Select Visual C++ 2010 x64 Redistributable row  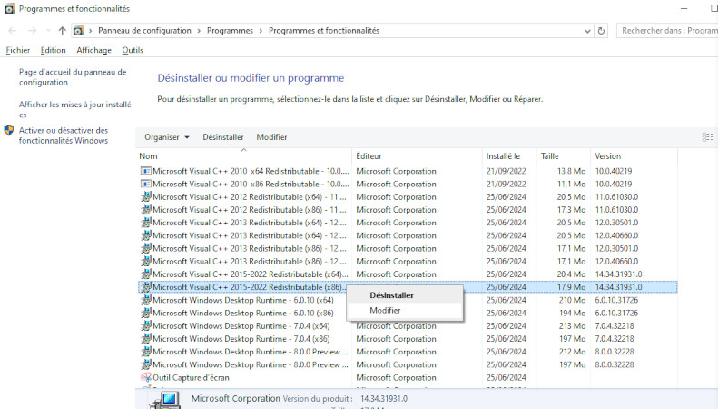point(408,171)
